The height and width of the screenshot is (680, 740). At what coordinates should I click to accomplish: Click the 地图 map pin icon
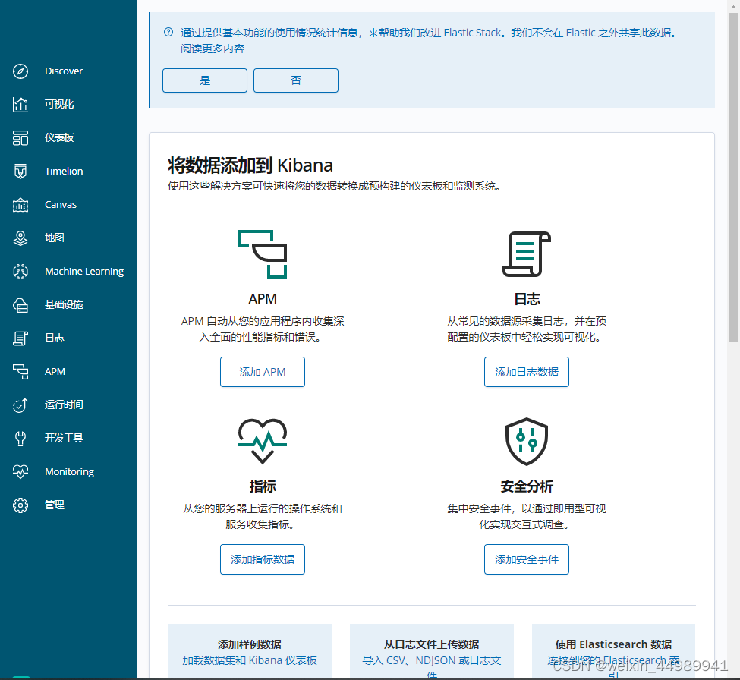coord(20,238)
